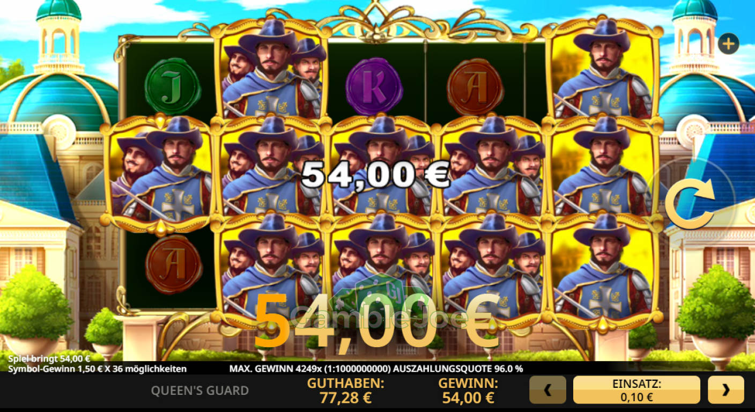Click the Max. Gewinn payout info text

pyautogui.click(x=376, y=369)
